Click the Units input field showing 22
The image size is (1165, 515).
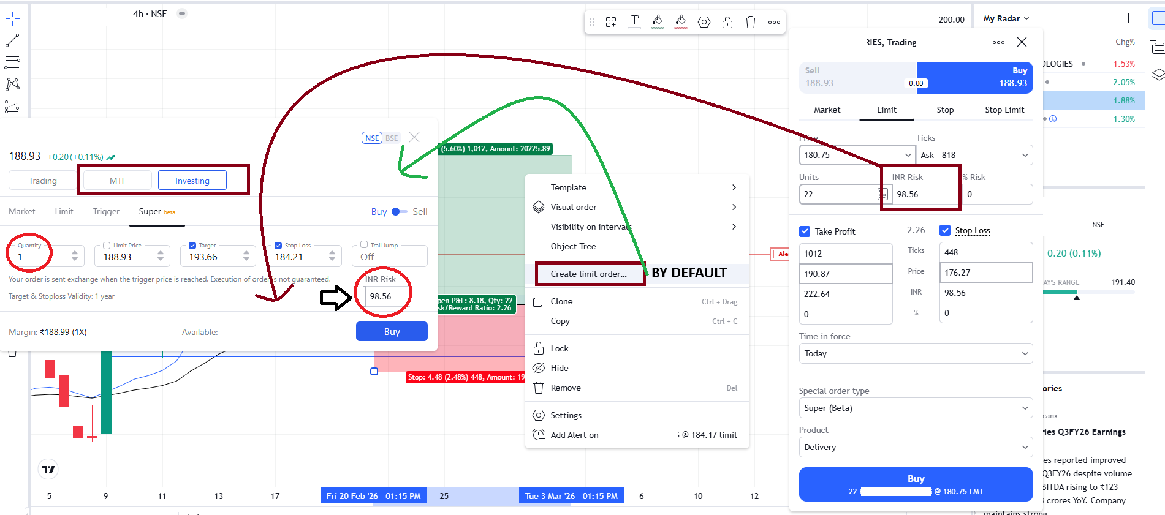(x=838, y=194)
